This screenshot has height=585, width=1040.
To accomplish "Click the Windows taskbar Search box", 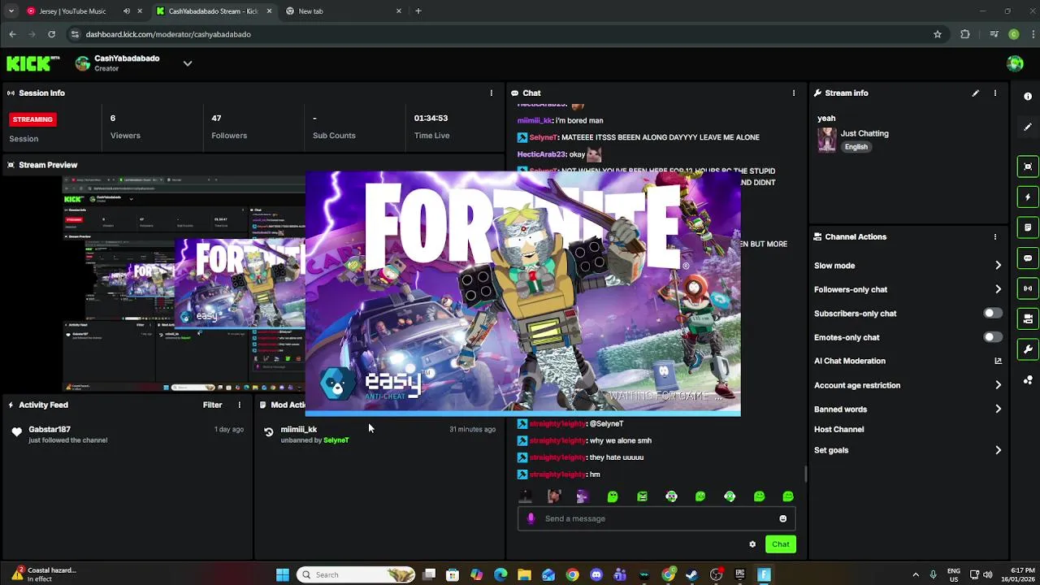I will pyautogui.click(x=357, y=574).
